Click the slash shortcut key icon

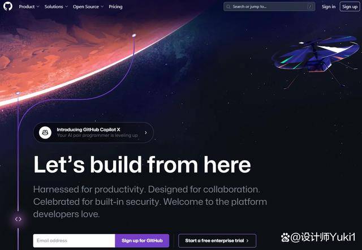click(311, 7)
